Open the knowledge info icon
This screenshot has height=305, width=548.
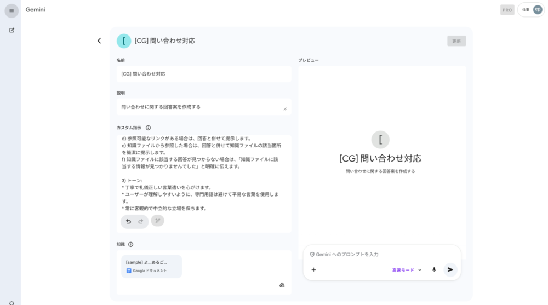click(131, 244)
